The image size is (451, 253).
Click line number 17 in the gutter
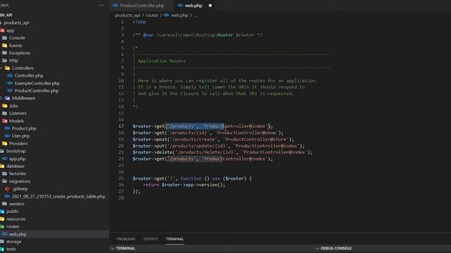coord(121,126)
